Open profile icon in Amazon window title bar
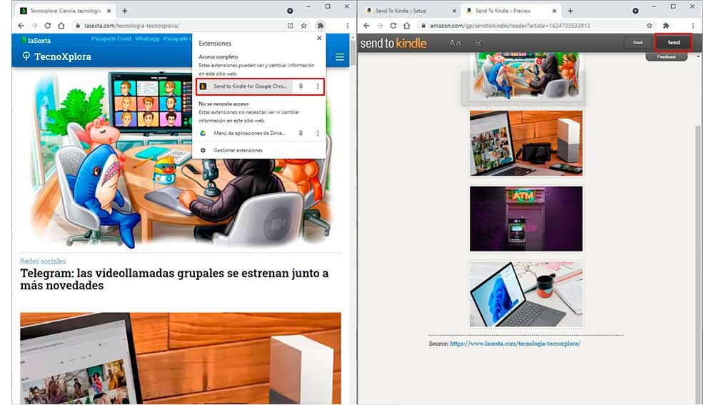The height and width of the screenshot is (405, 714). coord(635,11)
